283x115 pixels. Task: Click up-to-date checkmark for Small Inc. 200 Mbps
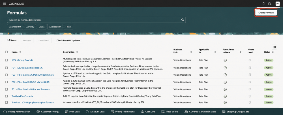225,102
